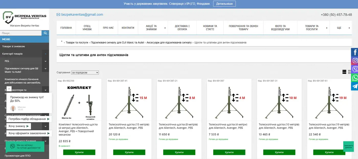
Task: Open the sorting dropdown 'за порядком'
Action: click(85, 72)
